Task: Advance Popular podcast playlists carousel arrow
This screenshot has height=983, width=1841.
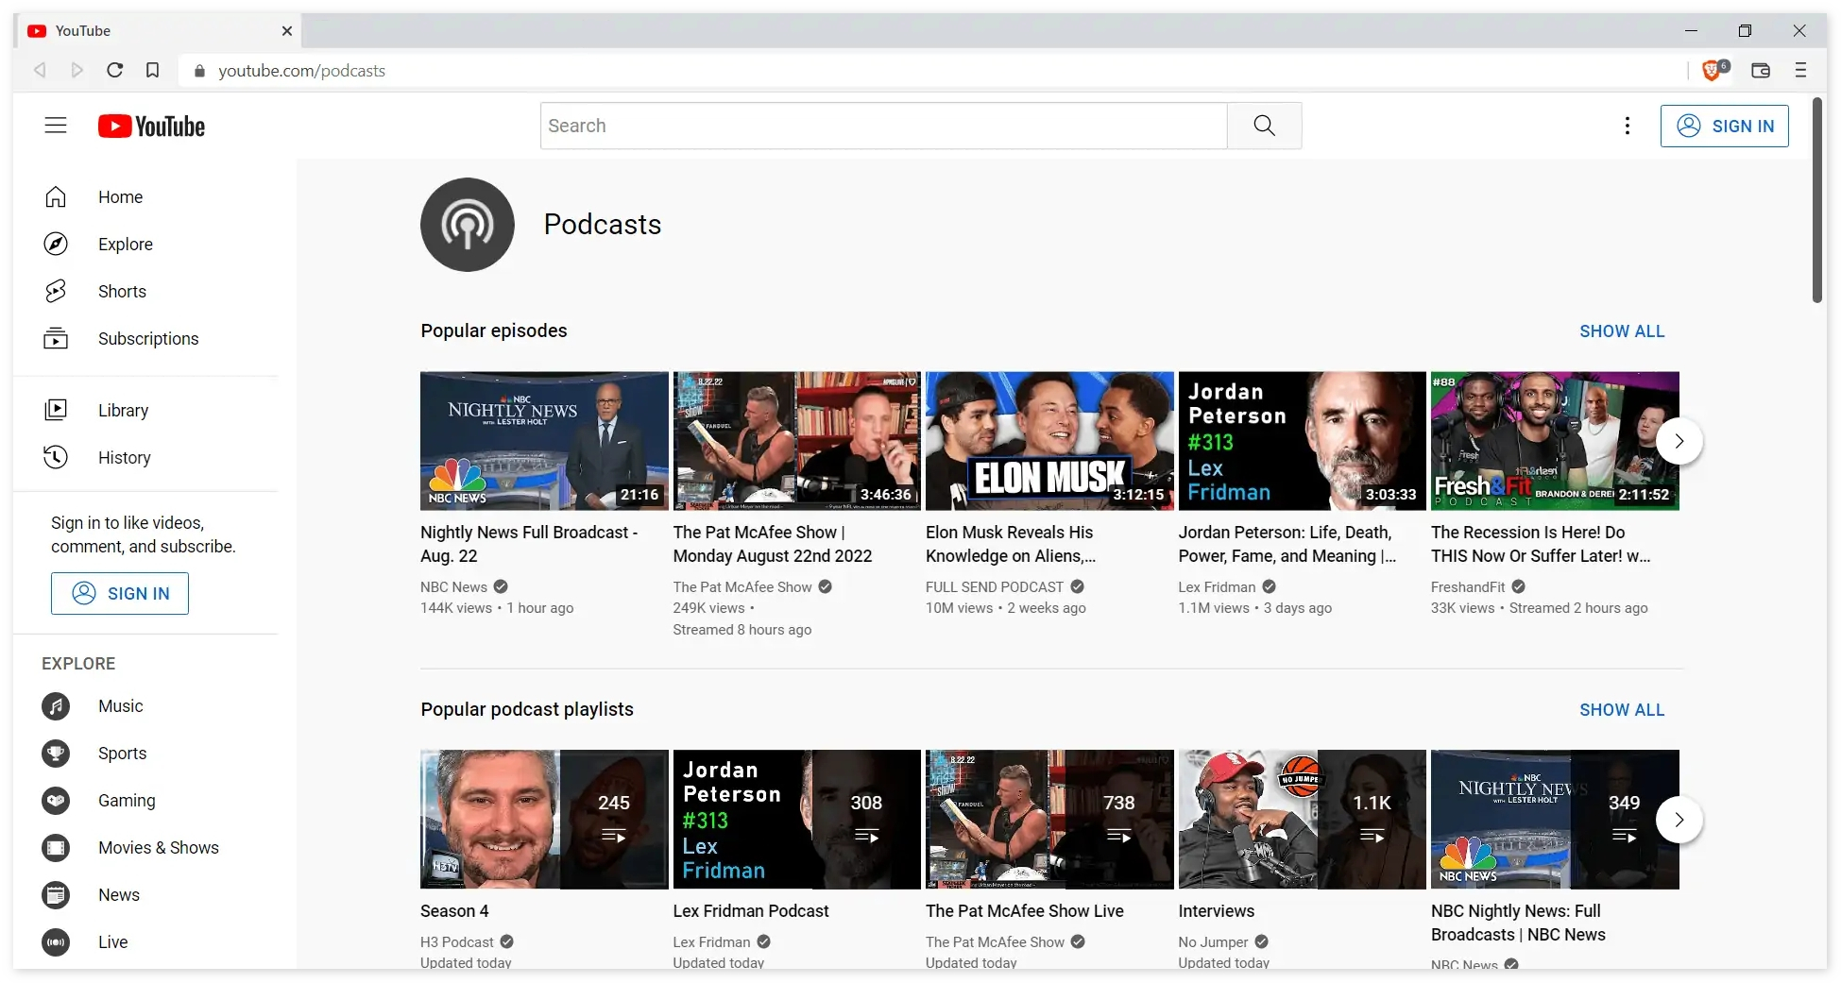Action: pos(1679,820)
